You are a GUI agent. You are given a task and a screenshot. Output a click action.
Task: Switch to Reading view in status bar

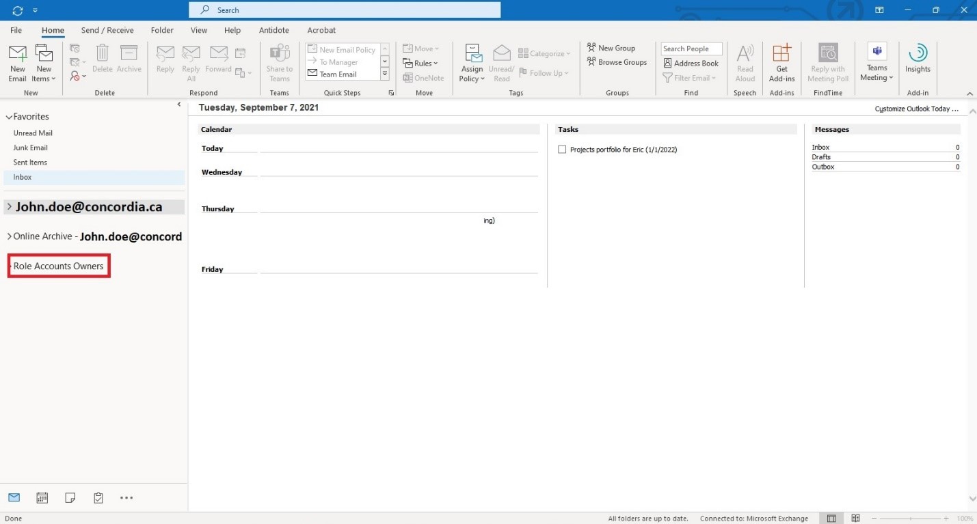click(x=855, y=519)
